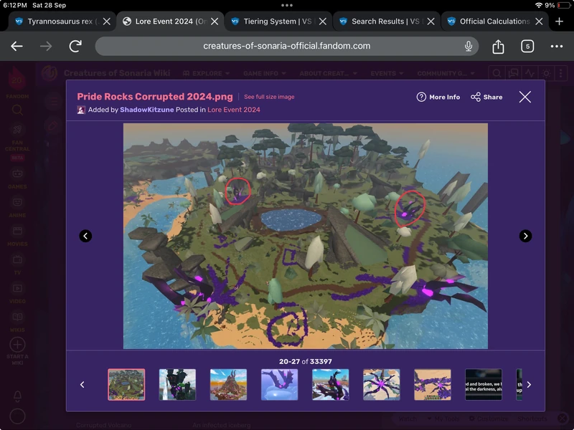Open the Games section in sidebar
The width and height of the screenshot is (574, 430).
tap(17, 178)
